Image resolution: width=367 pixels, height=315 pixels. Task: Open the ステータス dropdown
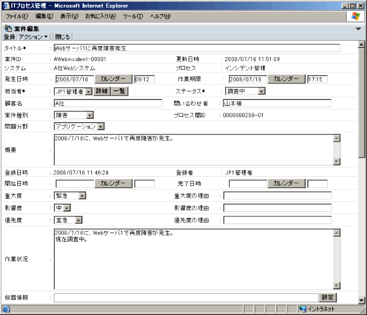point(245,91)
